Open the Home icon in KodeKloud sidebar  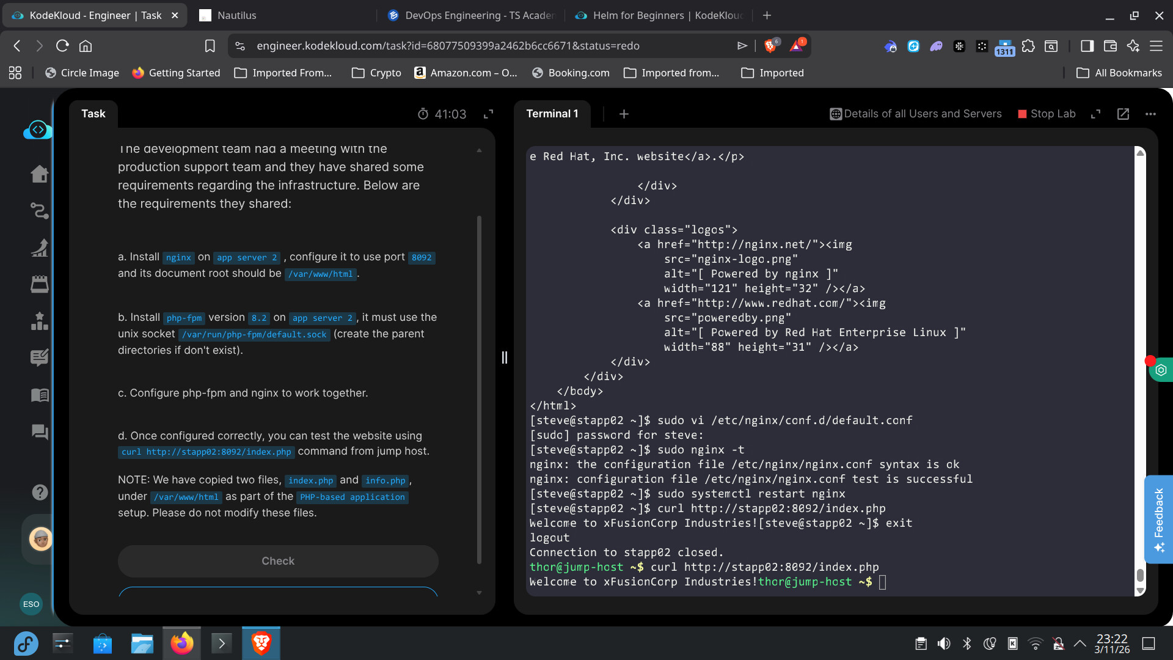point(40,174)
